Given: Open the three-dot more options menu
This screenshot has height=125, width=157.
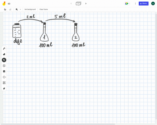Looking at the screenshot, I should [x=135, y=4].
